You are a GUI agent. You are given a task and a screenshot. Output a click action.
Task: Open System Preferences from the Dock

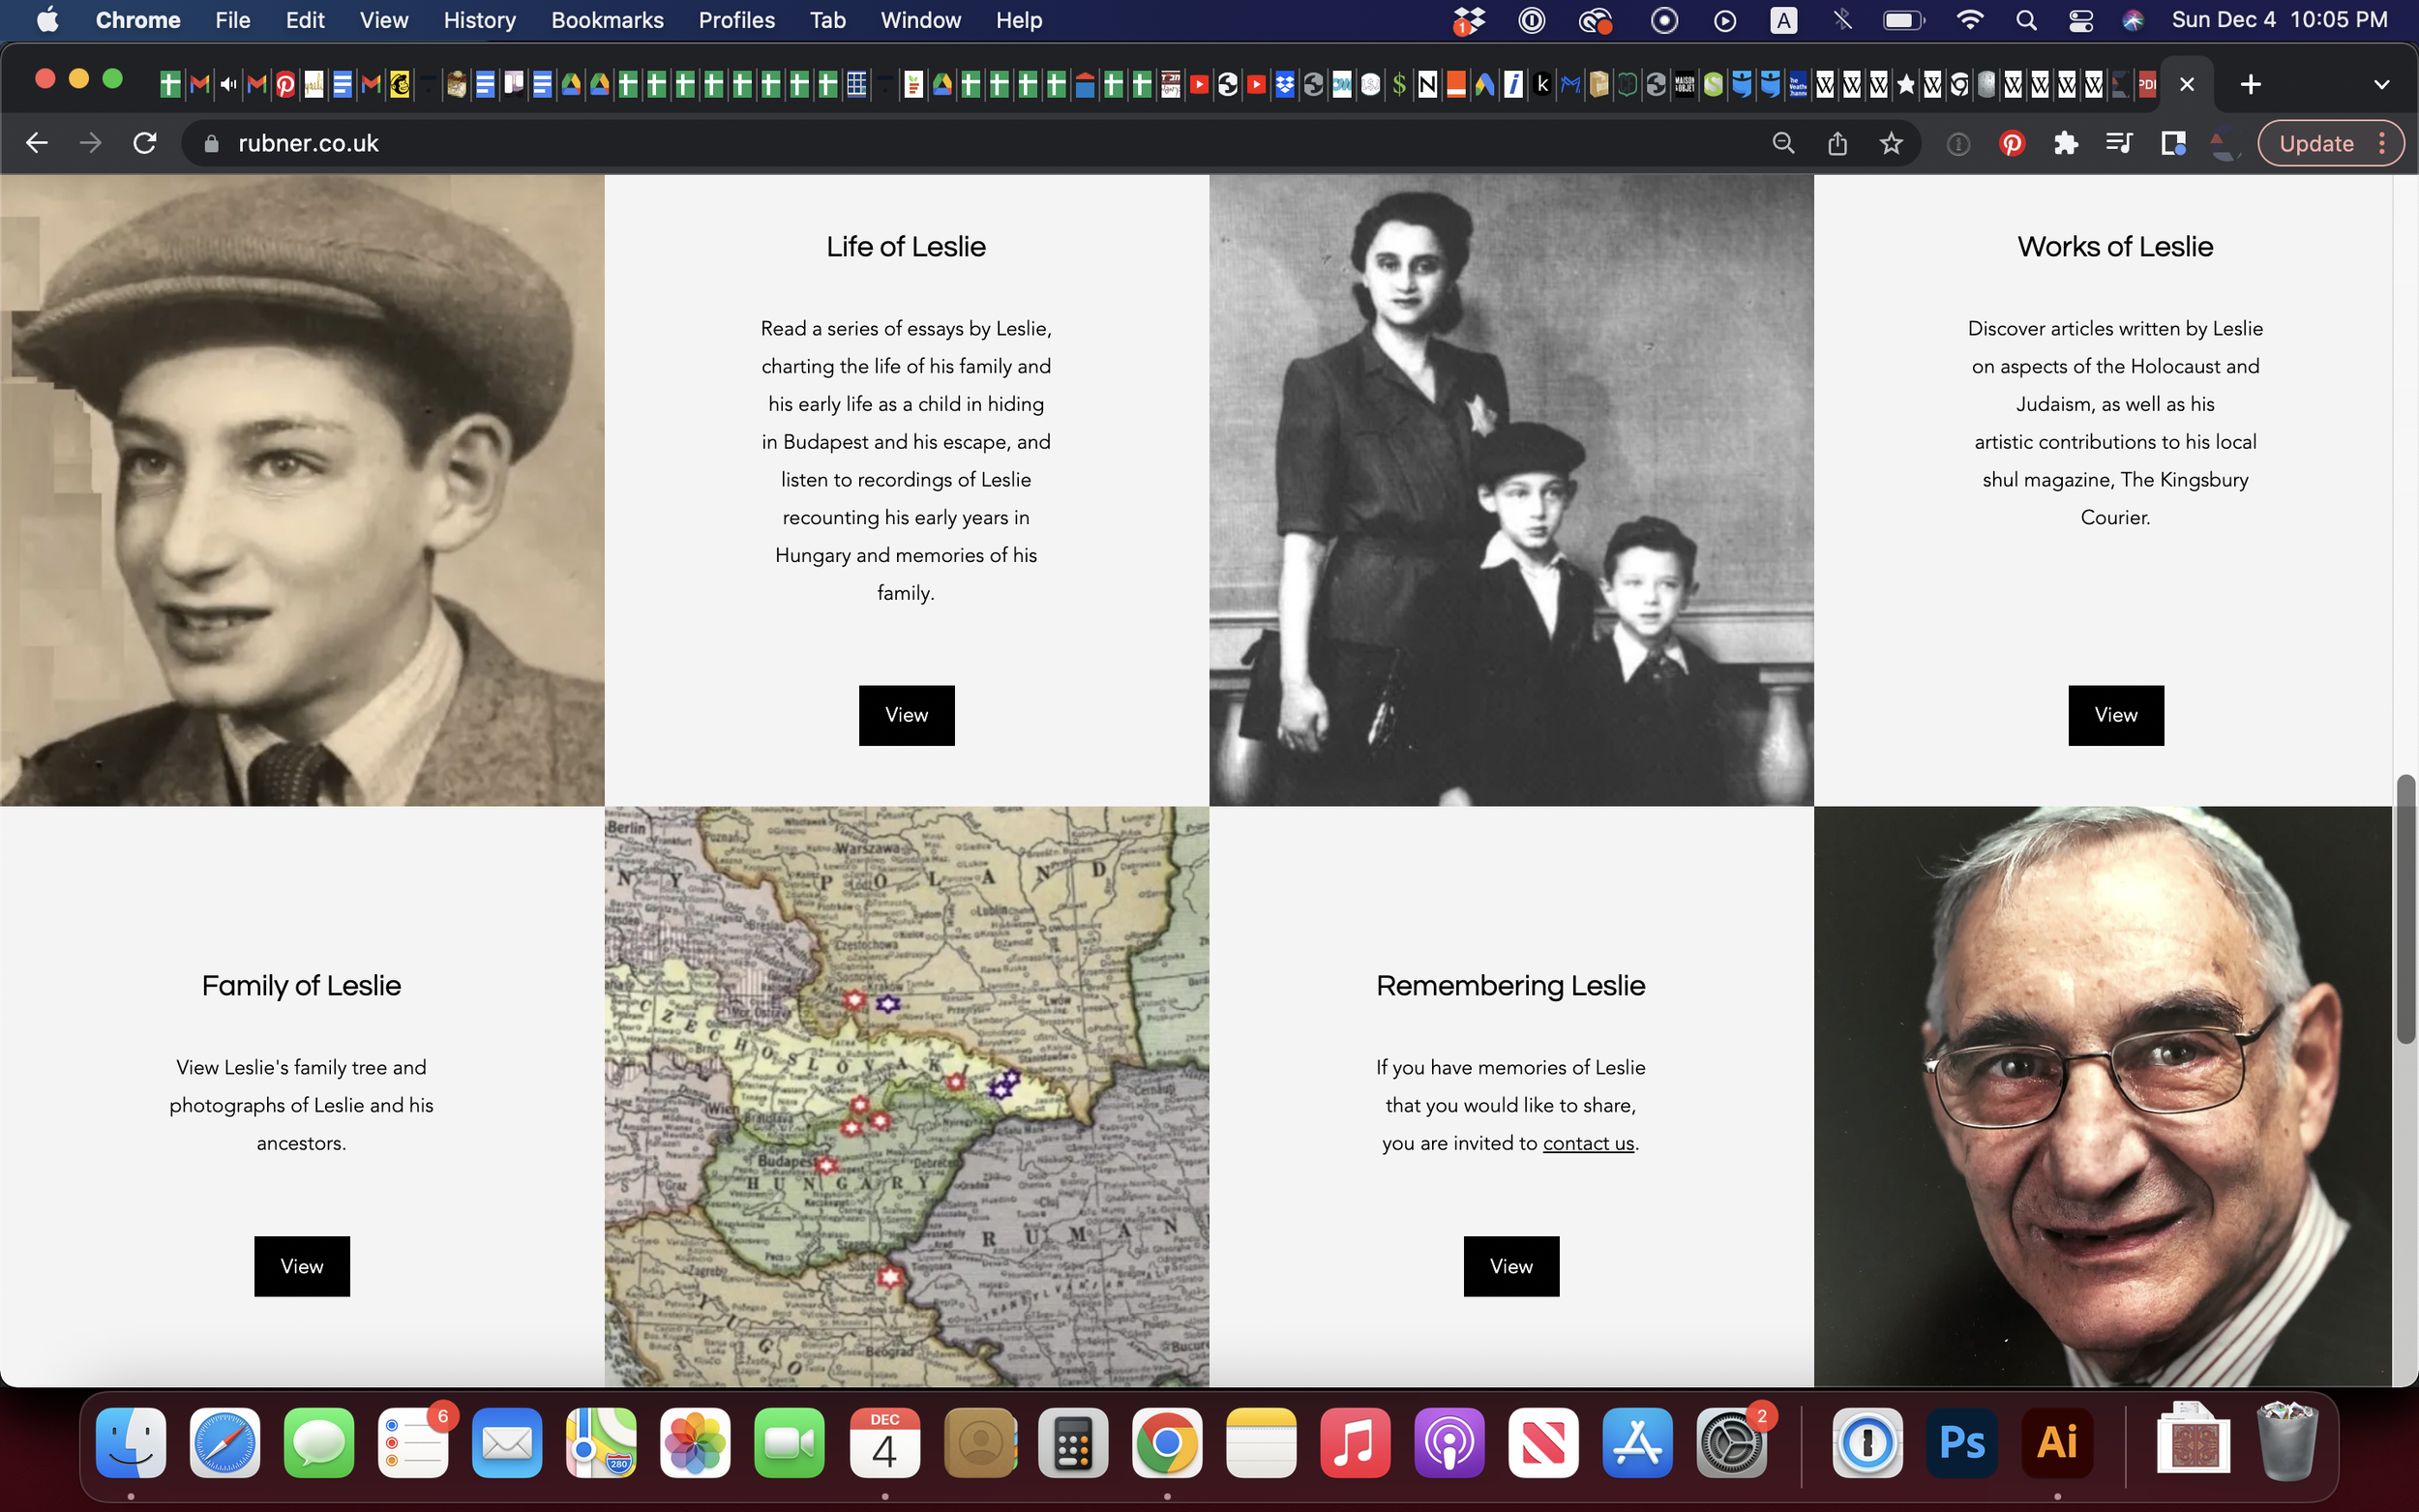[1732, 1442]
